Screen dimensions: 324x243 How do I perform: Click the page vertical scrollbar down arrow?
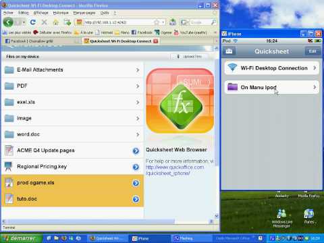(x=216, y=216)
